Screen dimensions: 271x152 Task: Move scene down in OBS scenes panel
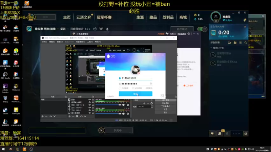55,116
